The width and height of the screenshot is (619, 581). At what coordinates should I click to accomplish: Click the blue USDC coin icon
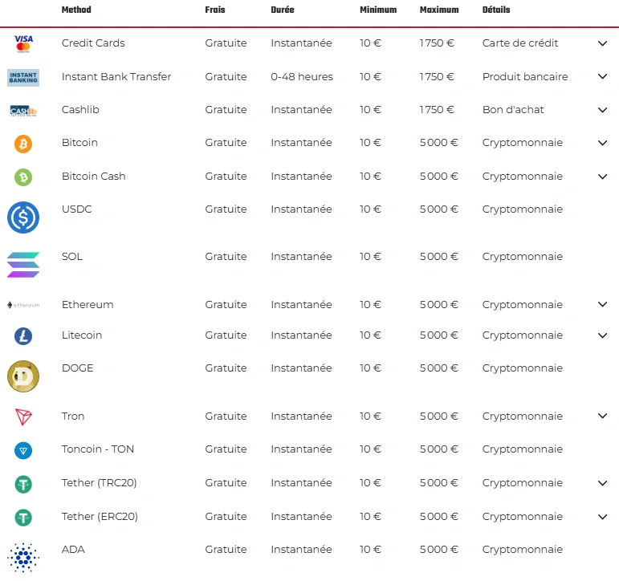(23, 217)
